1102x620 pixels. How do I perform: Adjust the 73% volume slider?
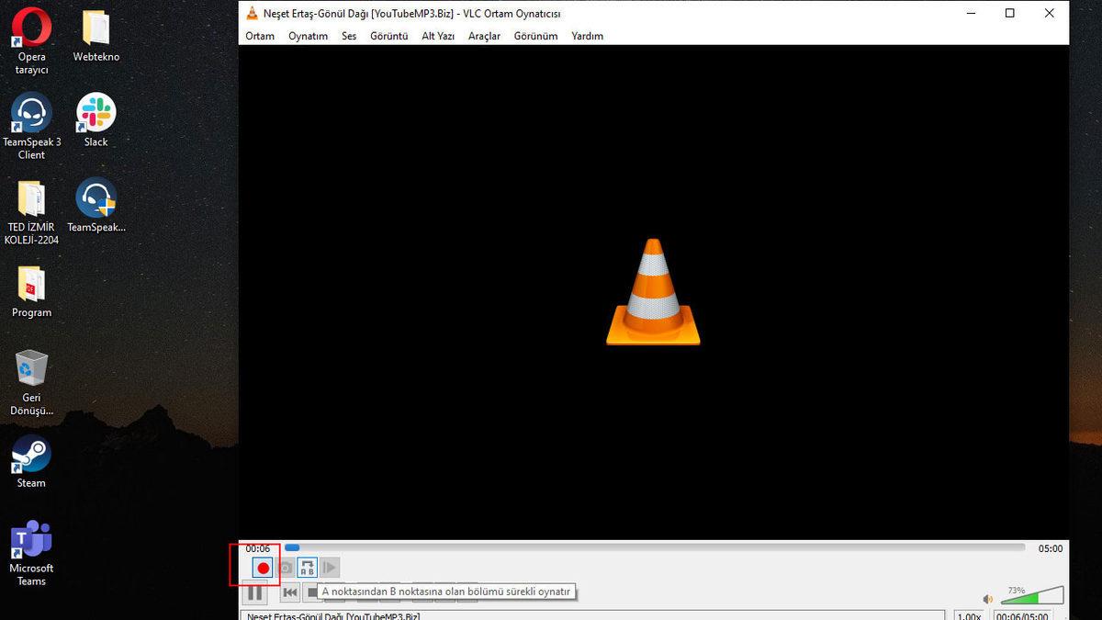1033,596
